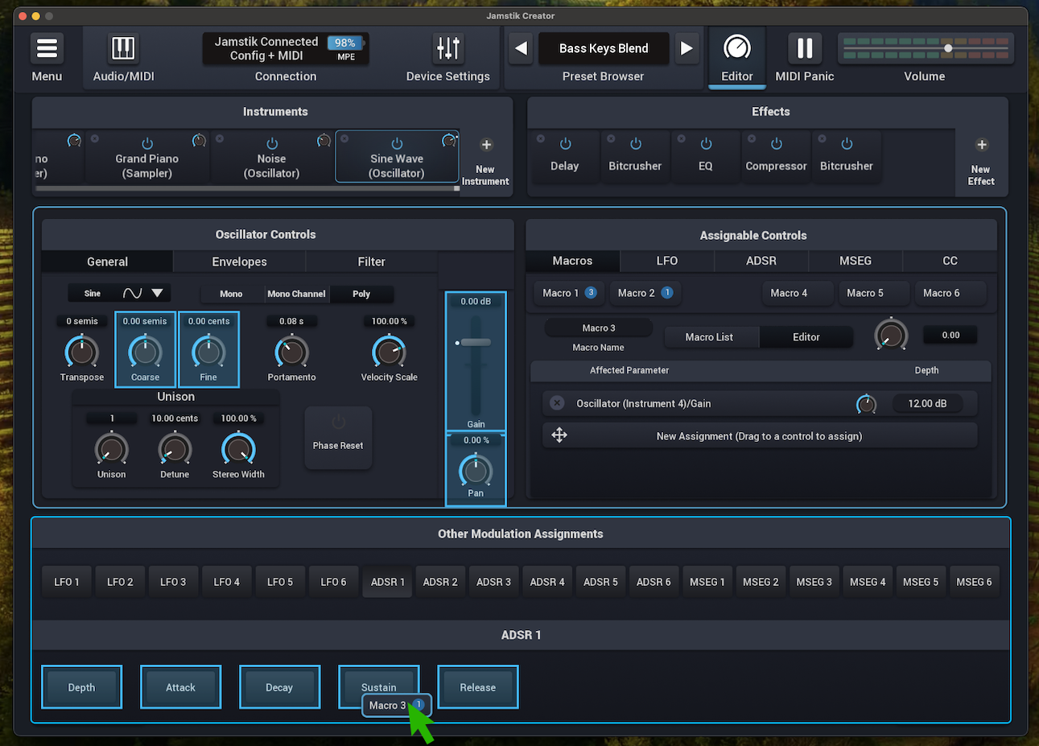Select the ADSR 2 modulation button
The width and height of the screenshot is (1039, 746).
pyautogui.click(x=440, y=582)
